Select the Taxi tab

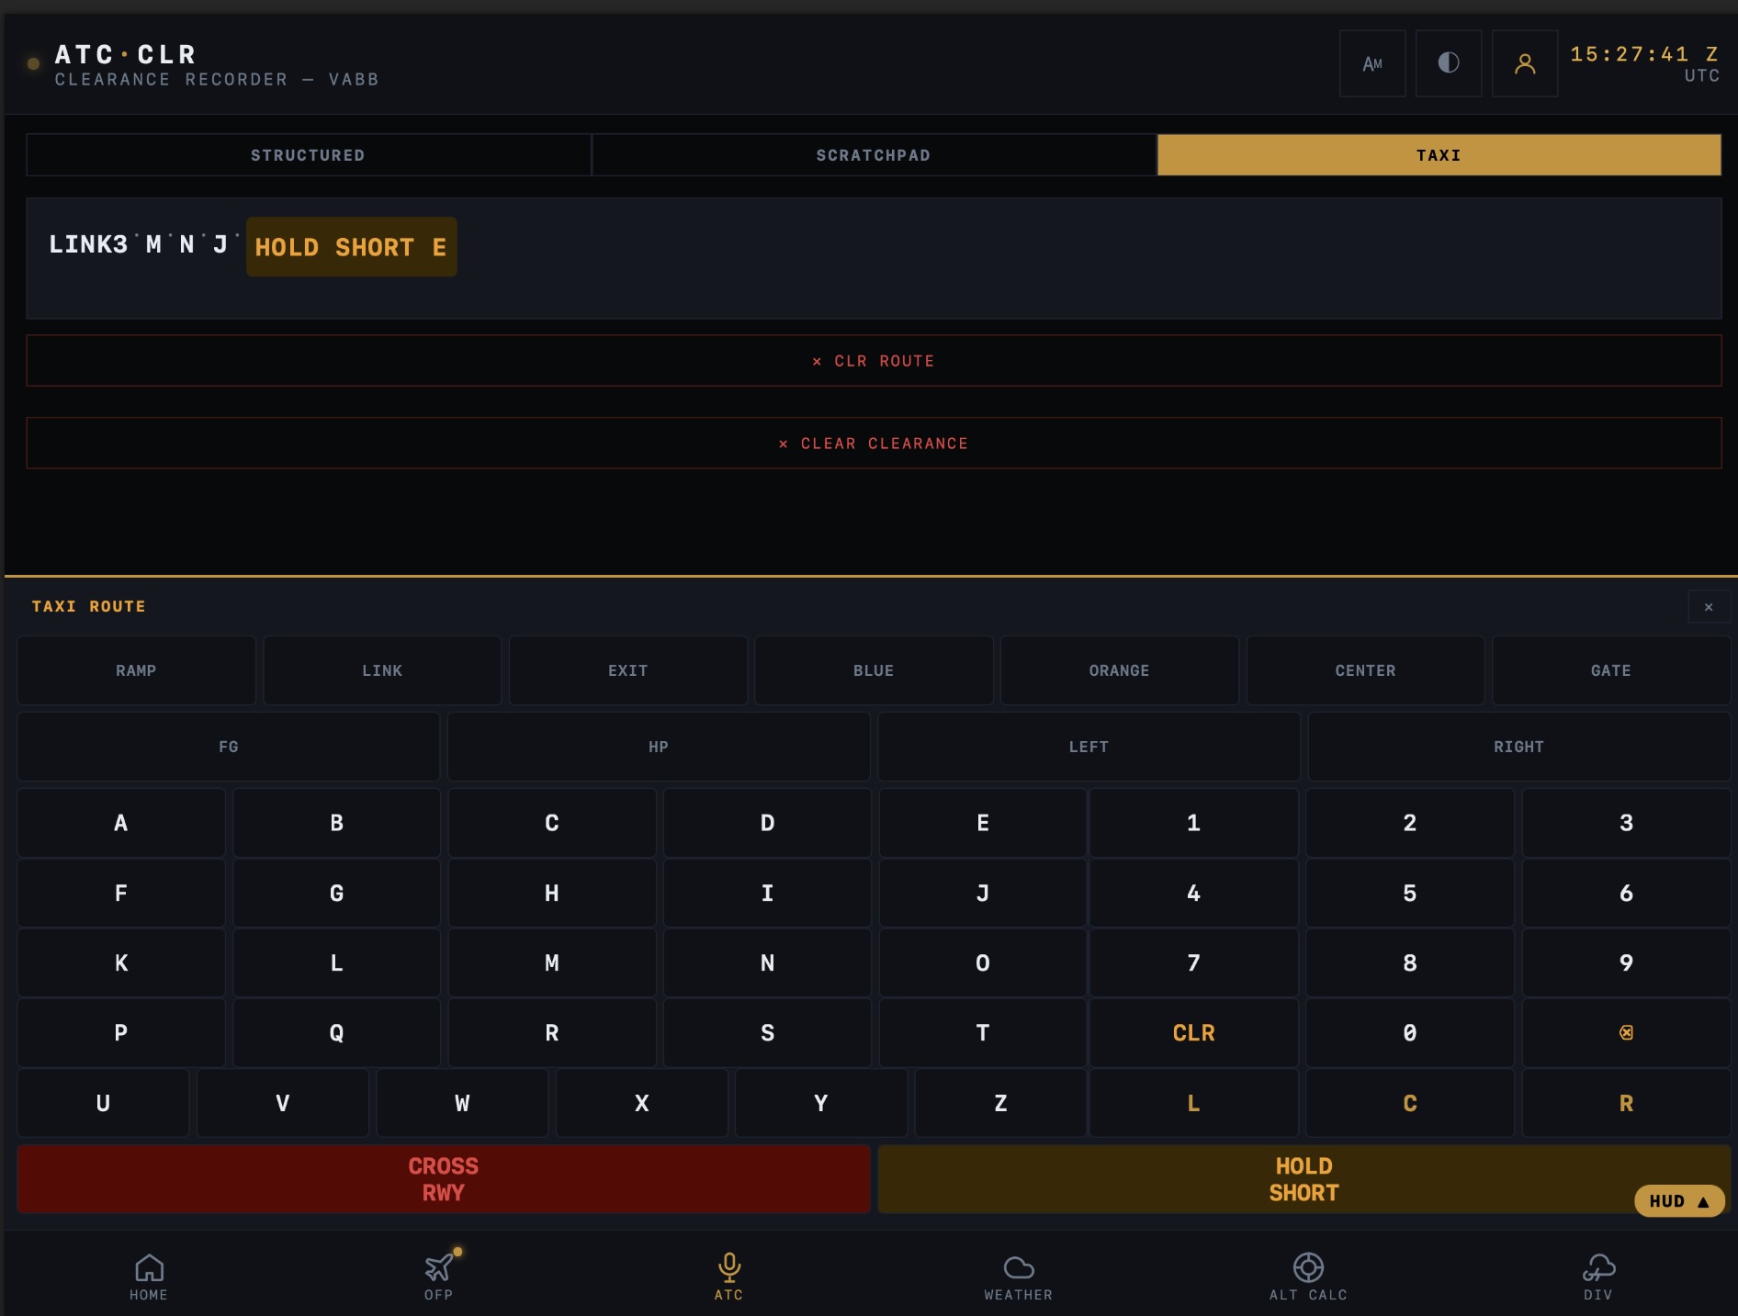tap(1439, 155)
